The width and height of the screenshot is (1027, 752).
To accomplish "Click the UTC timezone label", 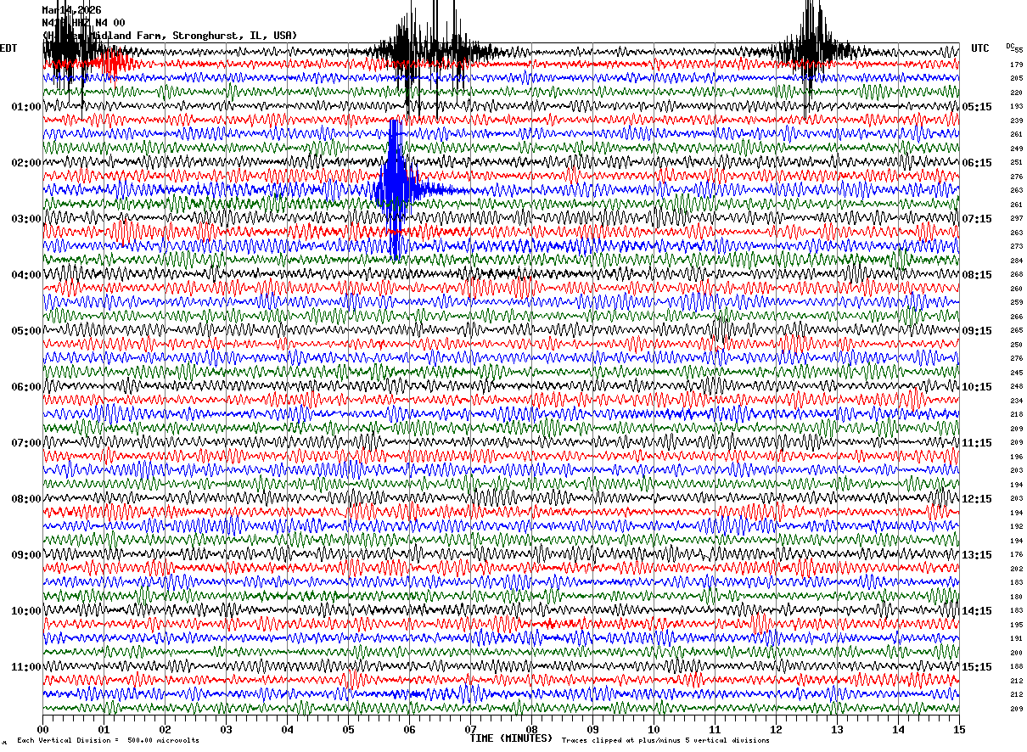I will tap(980, 48).
